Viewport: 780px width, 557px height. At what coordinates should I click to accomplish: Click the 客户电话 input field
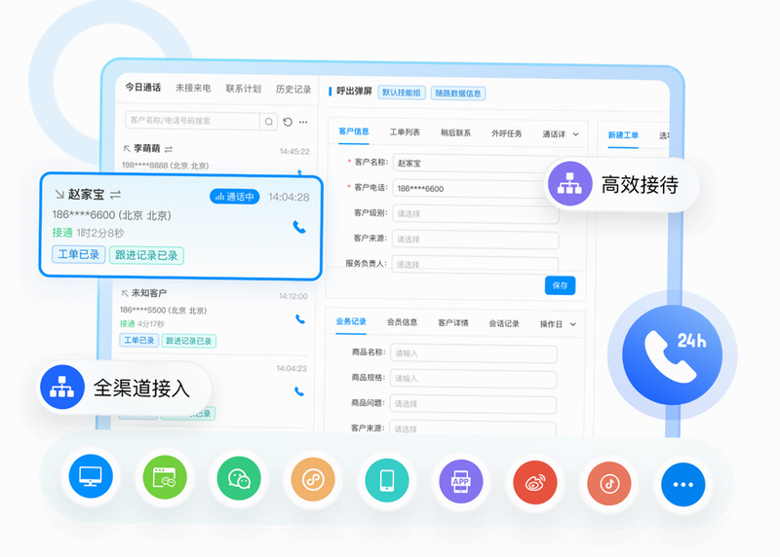(x=476, y=188)
